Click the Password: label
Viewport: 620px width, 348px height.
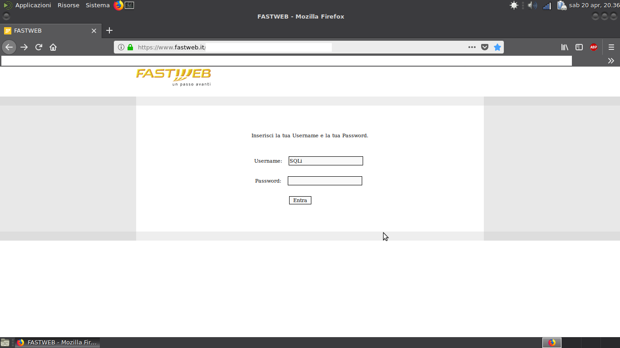tap(268, 181)
